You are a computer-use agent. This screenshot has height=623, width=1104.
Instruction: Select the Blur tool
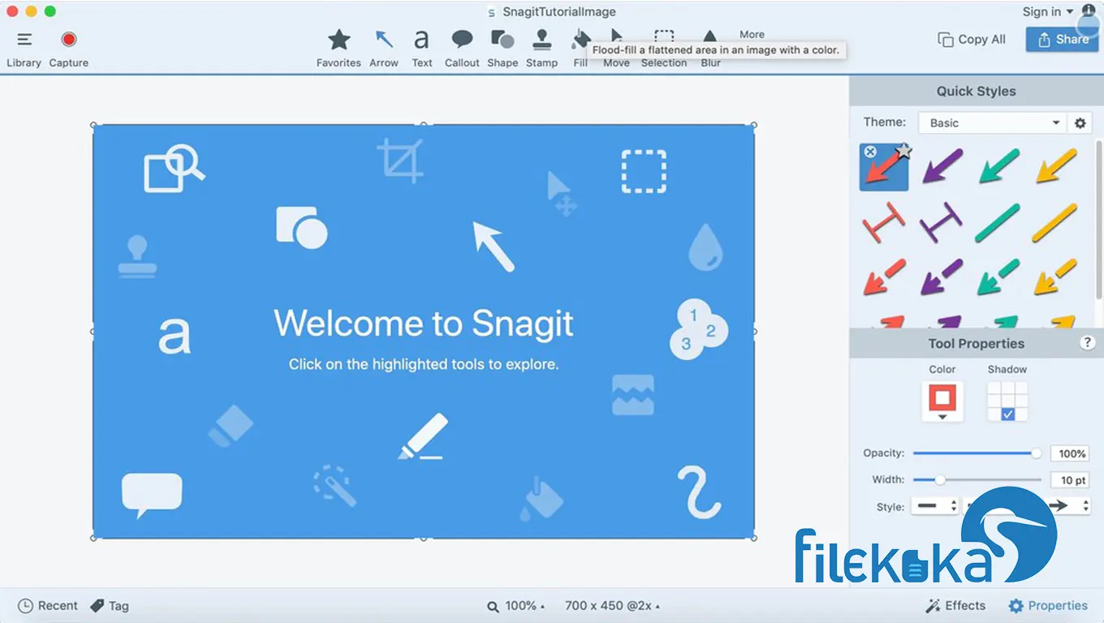coord(710,49)
